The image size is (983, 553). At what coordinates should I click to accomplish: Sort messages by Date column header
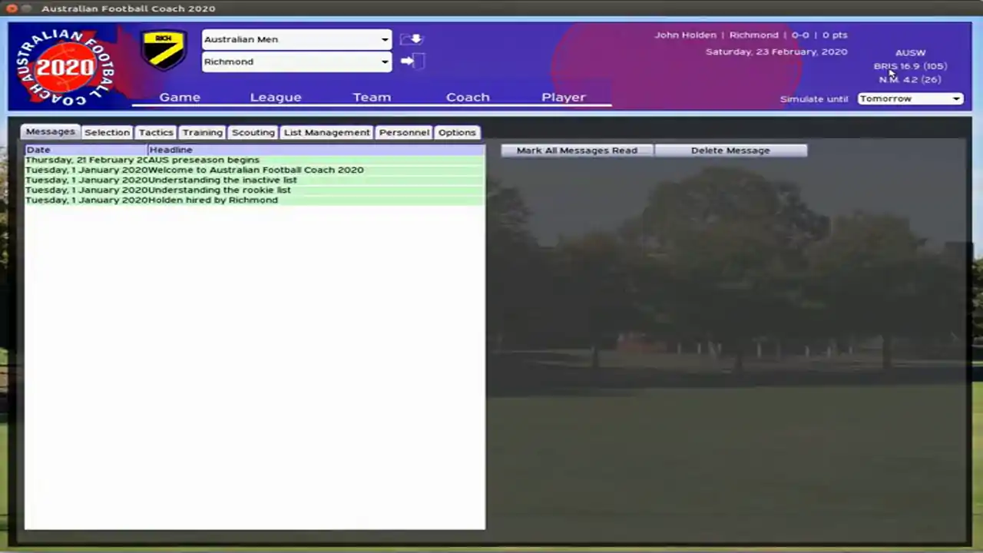click(x=86, y=150)
